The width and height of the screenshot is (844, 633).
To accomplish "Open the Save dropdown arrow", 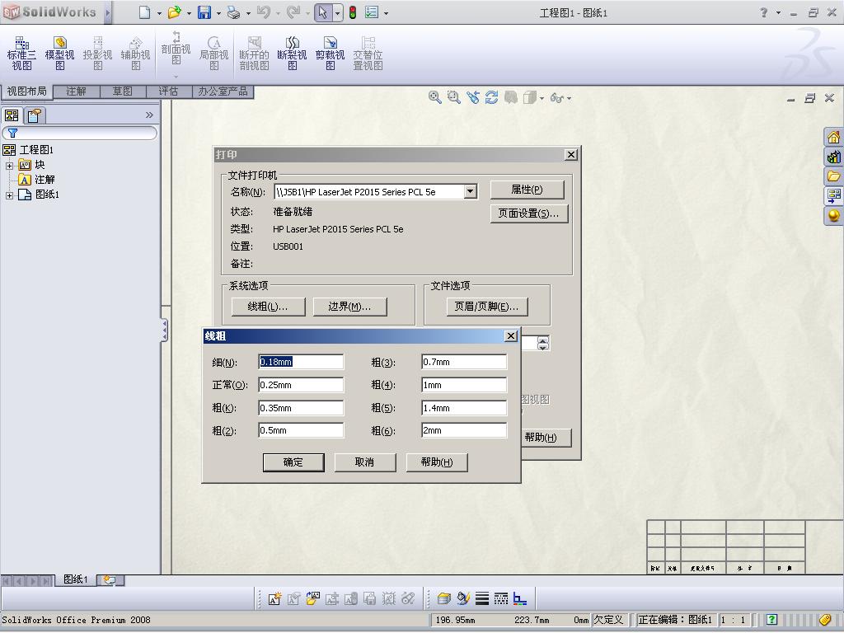I will point(218,13).
